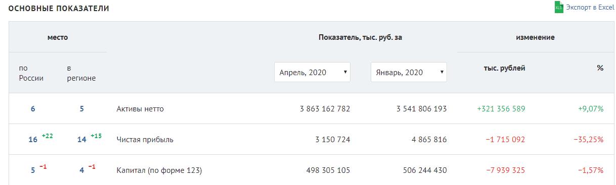Click Russia rank 6 for Активы нетто
Viewport: 616px width, 185px height.
click(x=33, y=109)
